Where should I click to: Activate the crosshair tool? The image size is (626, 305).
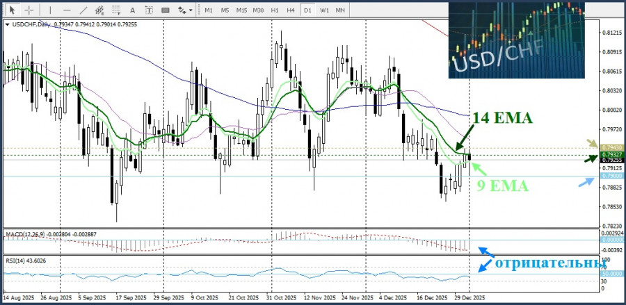[x=28, y=10]
